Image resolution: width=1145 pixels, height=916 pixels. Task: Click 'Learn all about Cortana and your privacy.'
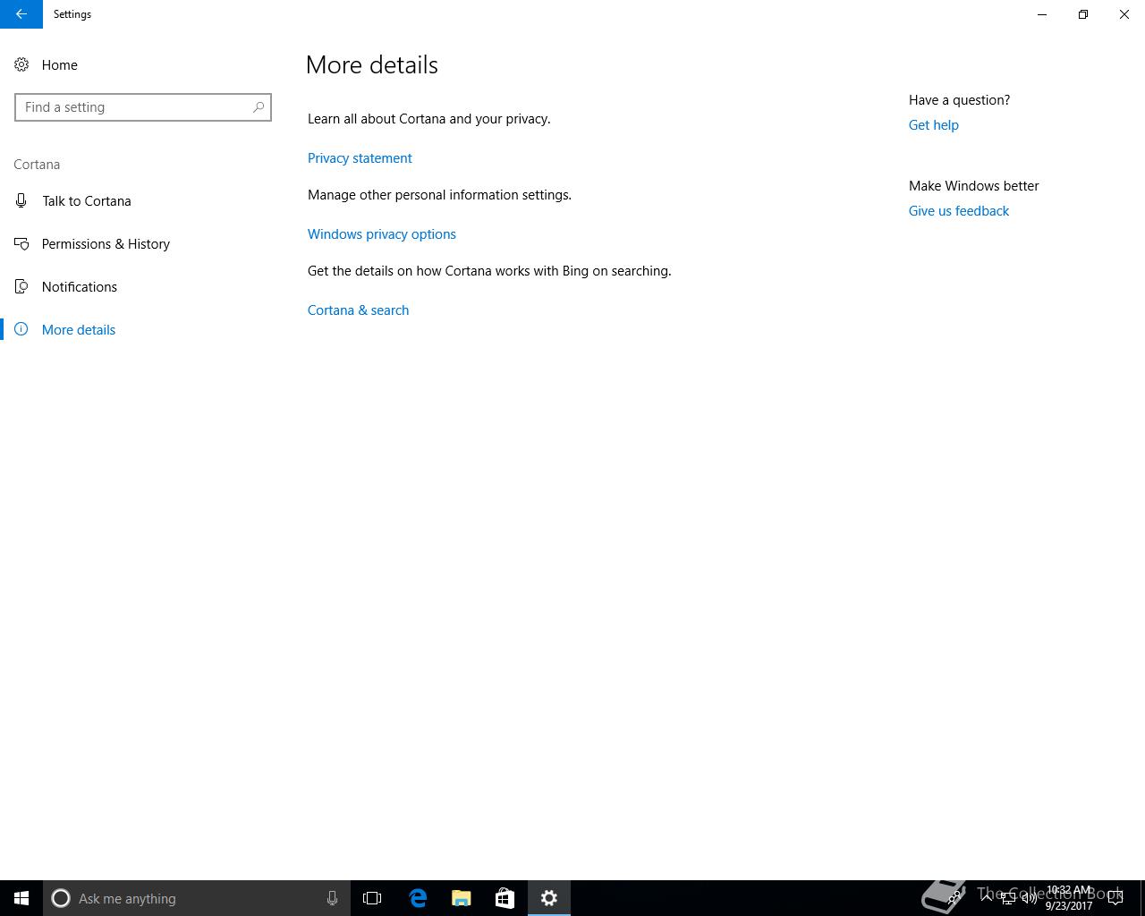point(429,119)
